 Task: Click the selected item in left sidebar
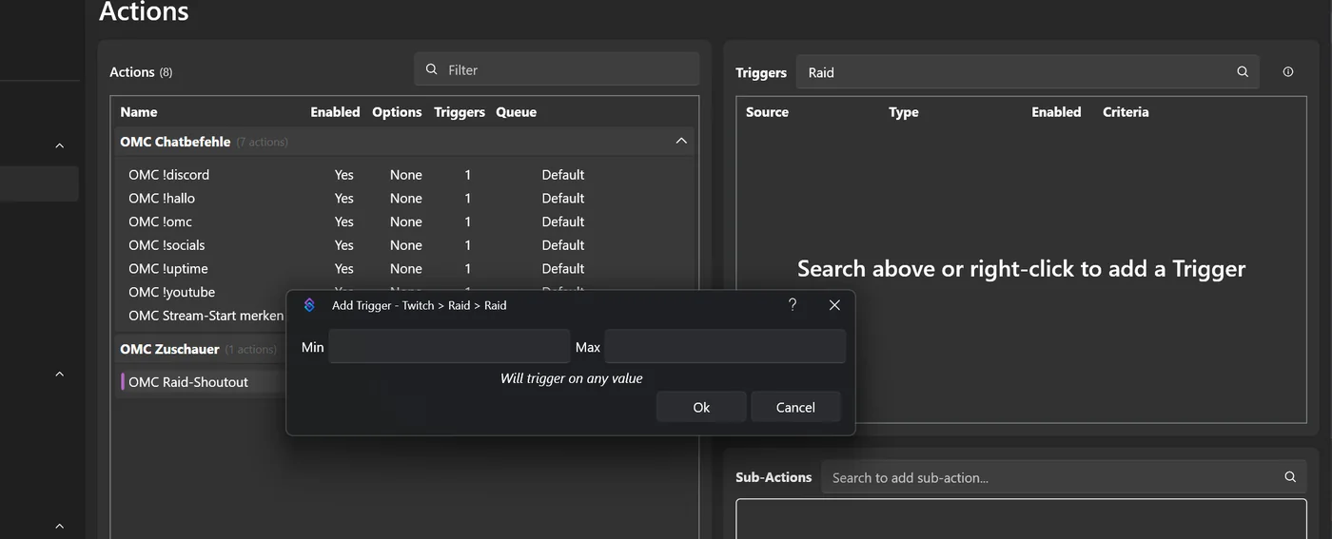coord(39,183)
